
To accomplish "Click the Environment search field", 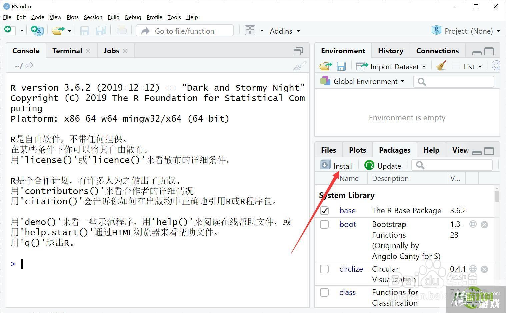I will [454, 82].
